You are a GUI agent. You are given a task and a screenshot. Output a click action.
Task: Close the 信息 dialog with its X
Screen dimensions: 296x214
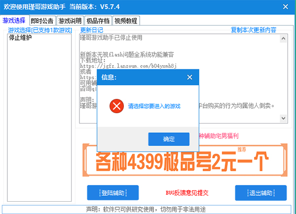click(x=189, y=77)
